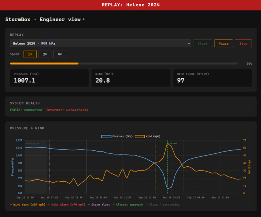
Task: Click the 30% progress label
Action: pos(249,64)
